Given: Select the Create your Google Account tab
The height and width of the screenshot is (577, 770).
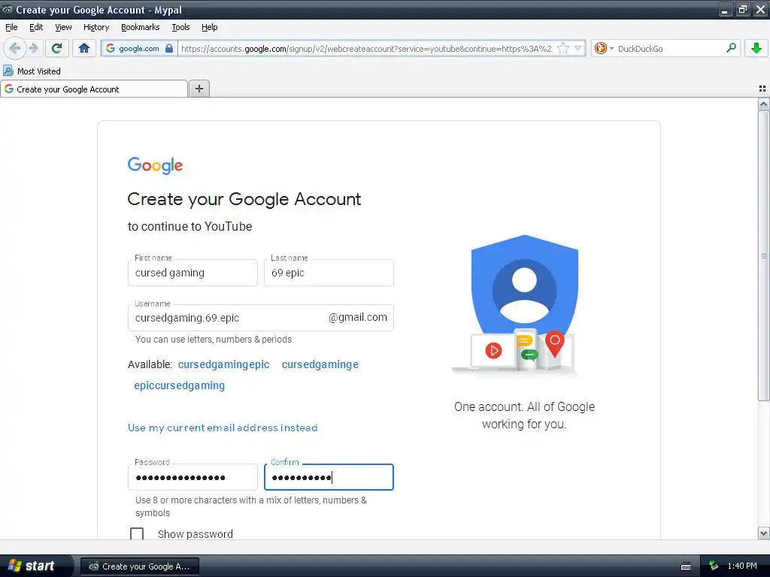Looking at the screenshot, I should (x=94, y=89).
